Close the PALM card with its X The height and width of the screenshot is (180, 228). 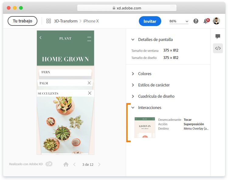[x=89, y=83]
